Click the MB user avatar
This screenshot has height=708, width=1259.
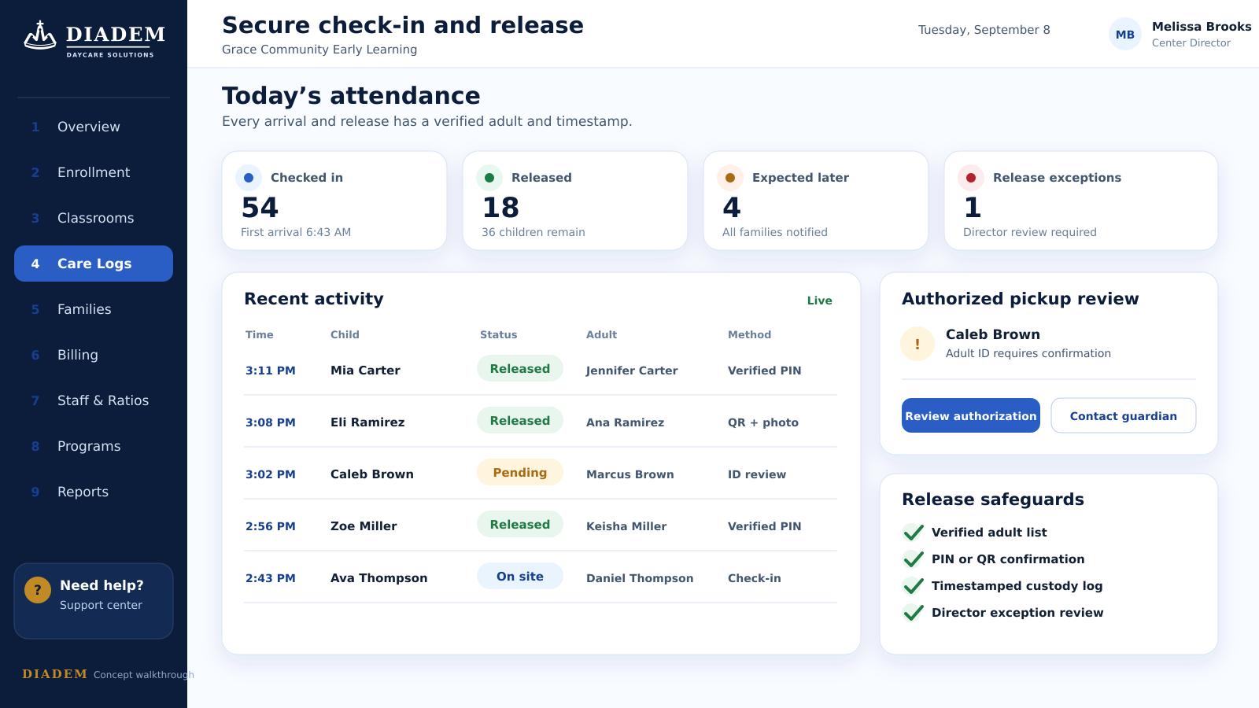click(1125, 34)
